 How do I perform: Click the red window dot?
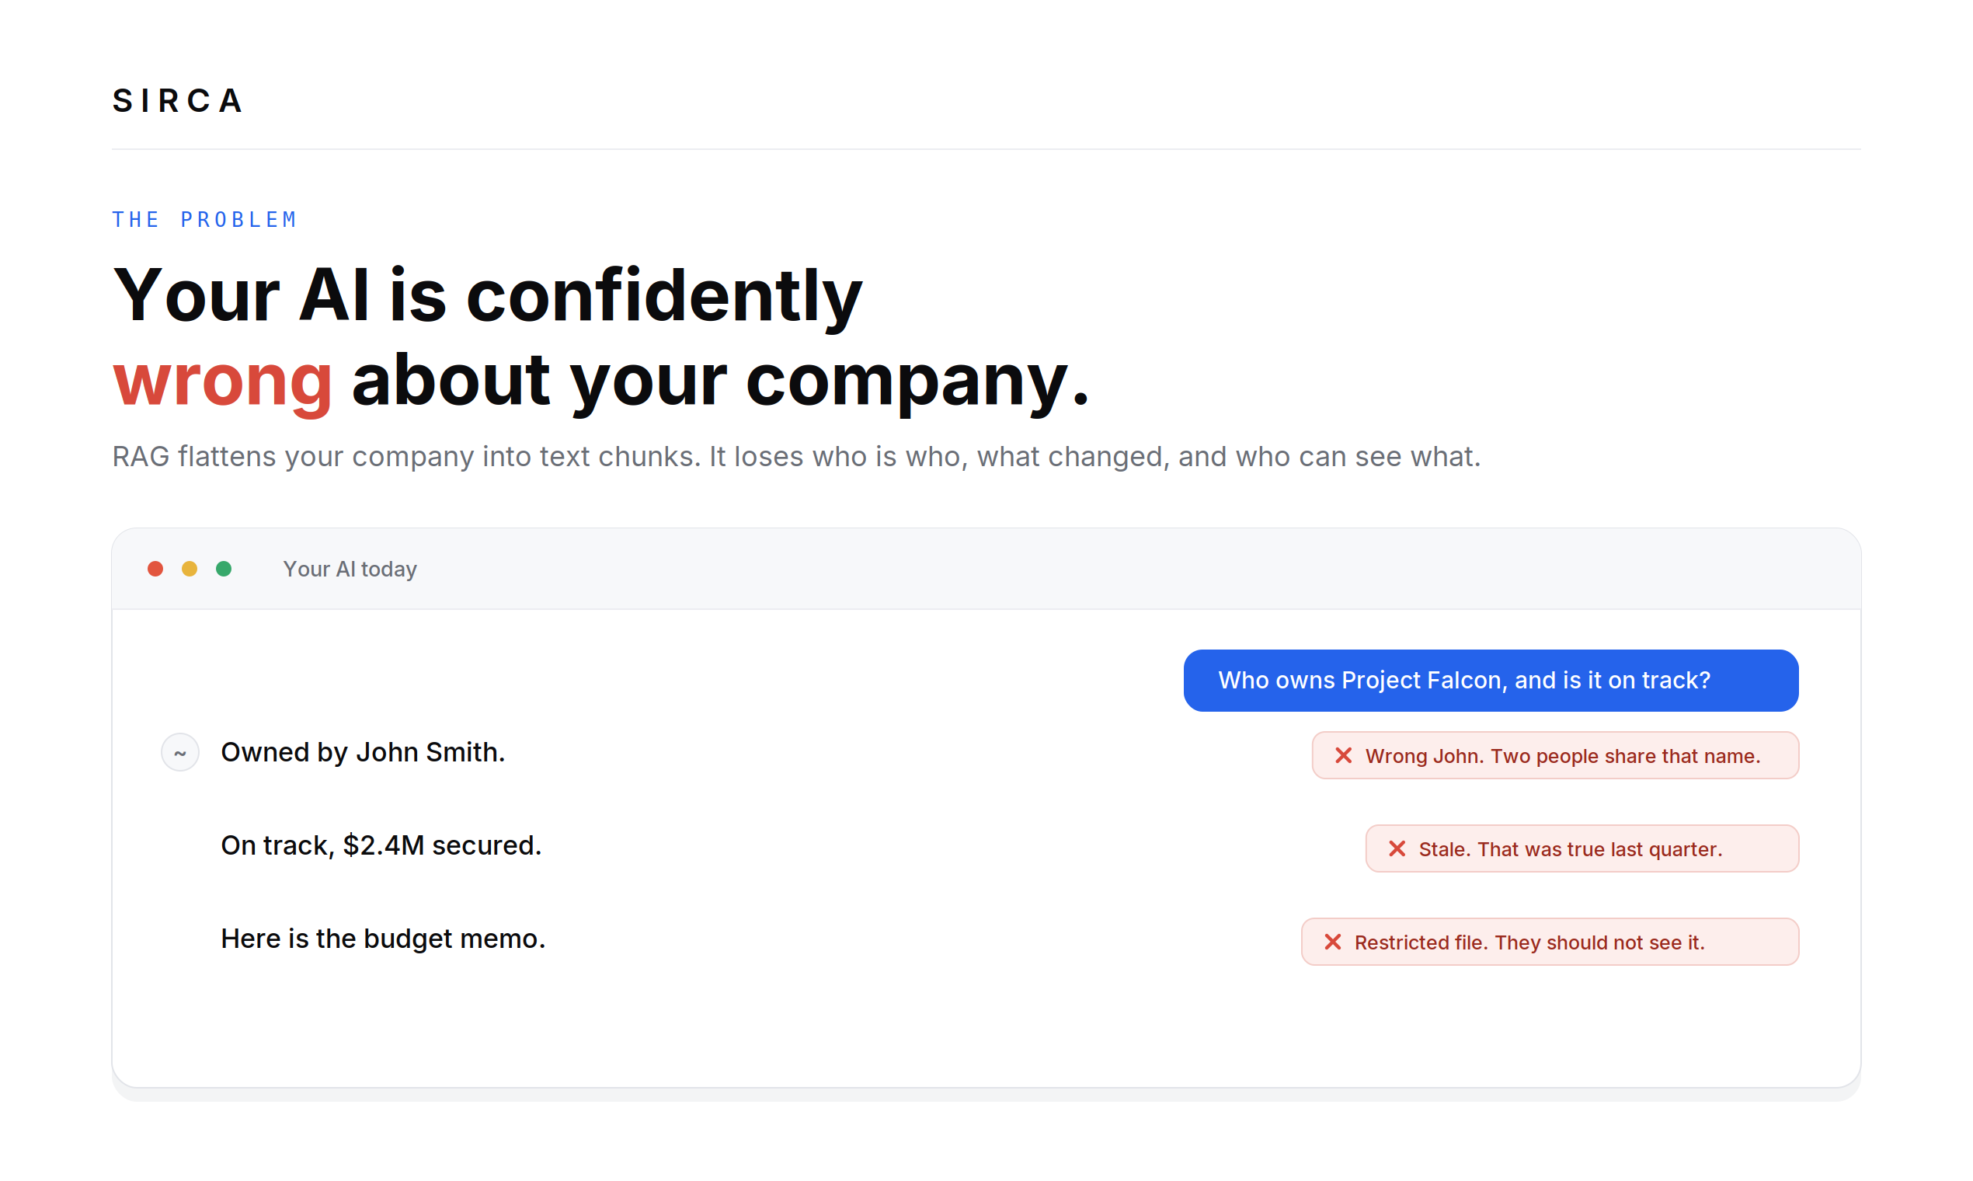[155, 568]
